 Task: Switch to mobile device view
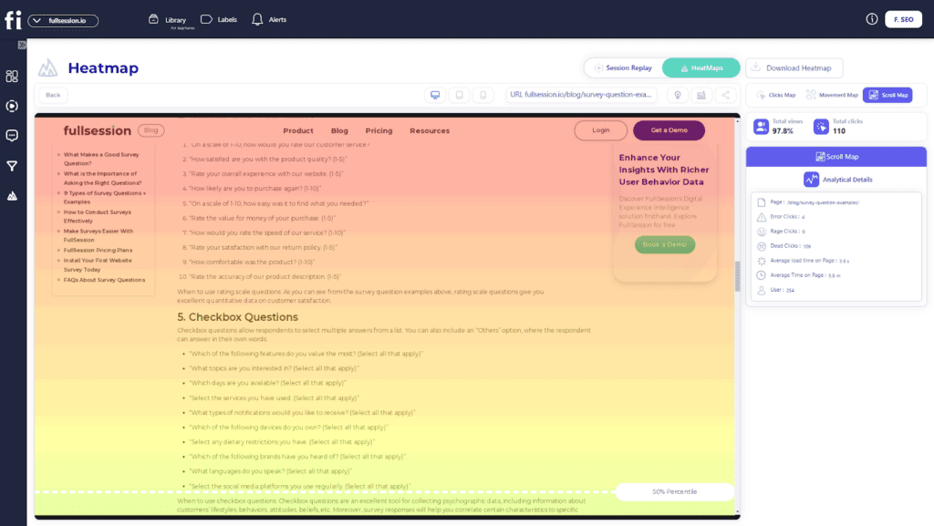[484, 95]
